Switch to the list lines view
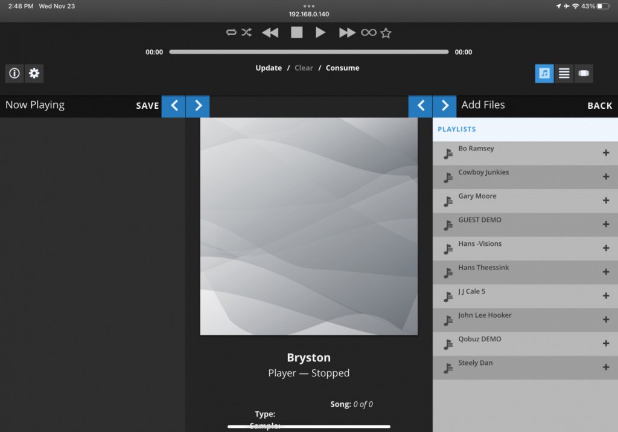 (x=564, y=73)
